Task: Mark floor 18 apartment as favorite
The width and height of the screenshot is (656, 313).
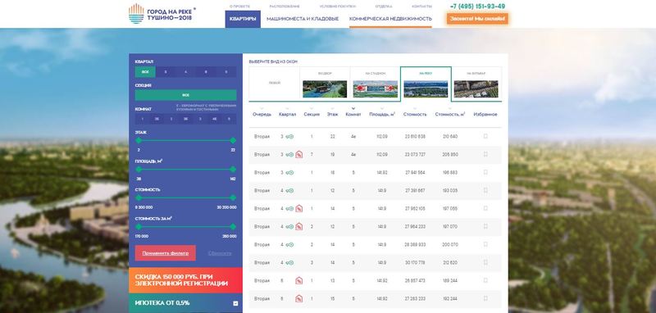Action: [x=485, y=172]
